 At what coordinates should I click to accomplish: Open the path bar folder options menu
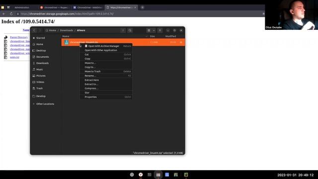click(x=123, y=30)
